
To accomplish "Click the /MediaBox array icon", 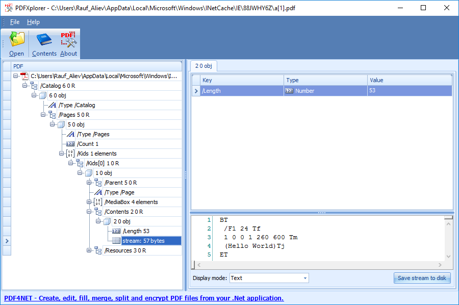I will click(x=98, y=202).
